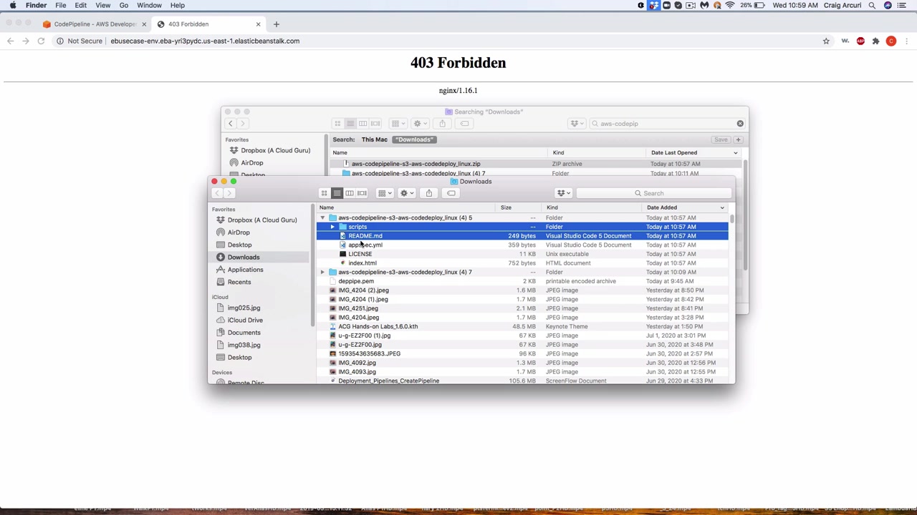The image size is (917, 515).
Task: Sort Downloads list by Kind column
Action: coord(592,207)
